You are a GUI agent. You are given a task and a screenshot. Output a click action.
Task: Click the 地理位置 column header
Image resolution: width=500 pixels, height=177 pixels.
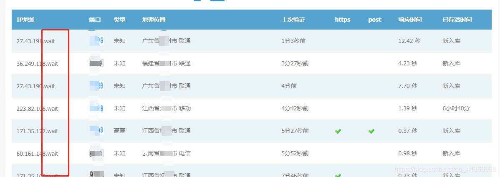tap(154, 20)
